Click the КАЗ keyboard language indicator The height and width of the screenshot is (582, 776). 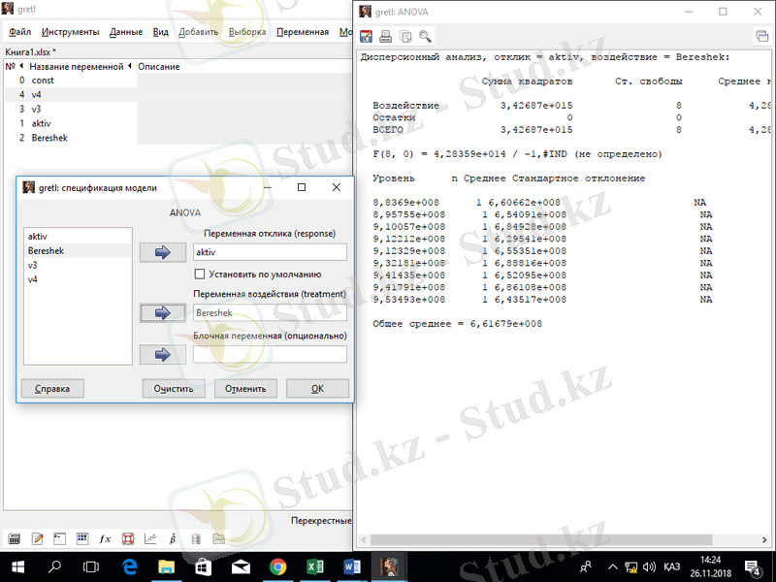(671, 567)
